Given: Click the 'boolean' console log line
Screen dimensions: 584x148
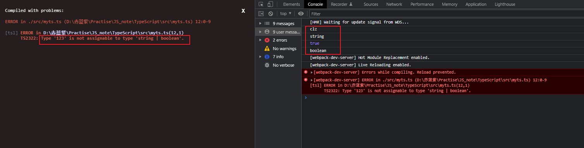Looking at the screenshot, I should 318,50.
